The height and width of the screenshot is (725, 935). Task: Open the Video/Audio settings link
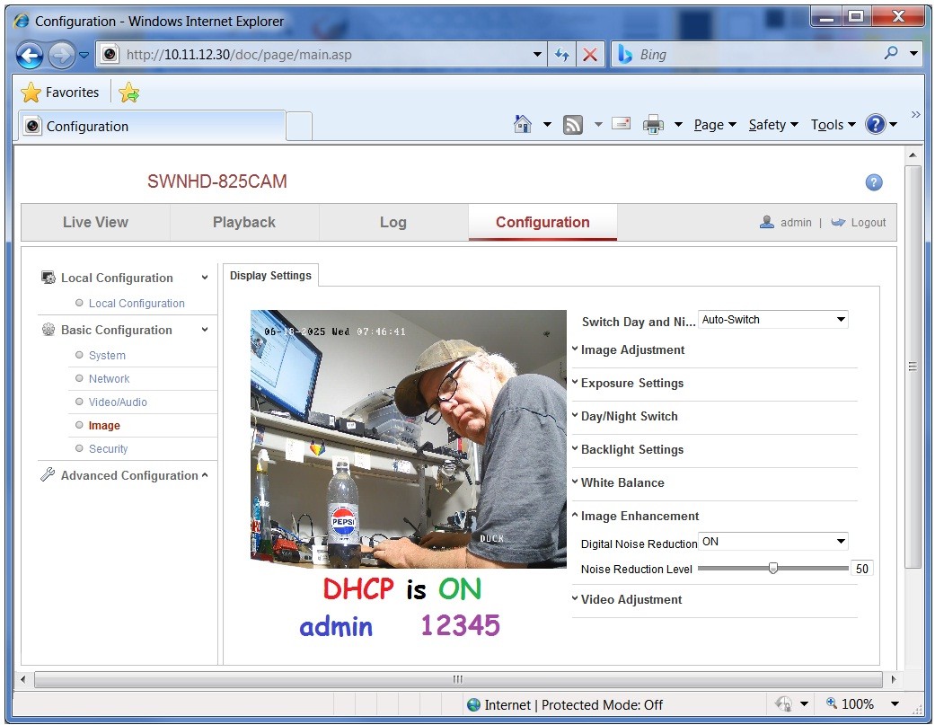pyautogui.click(x=118, y=402)
